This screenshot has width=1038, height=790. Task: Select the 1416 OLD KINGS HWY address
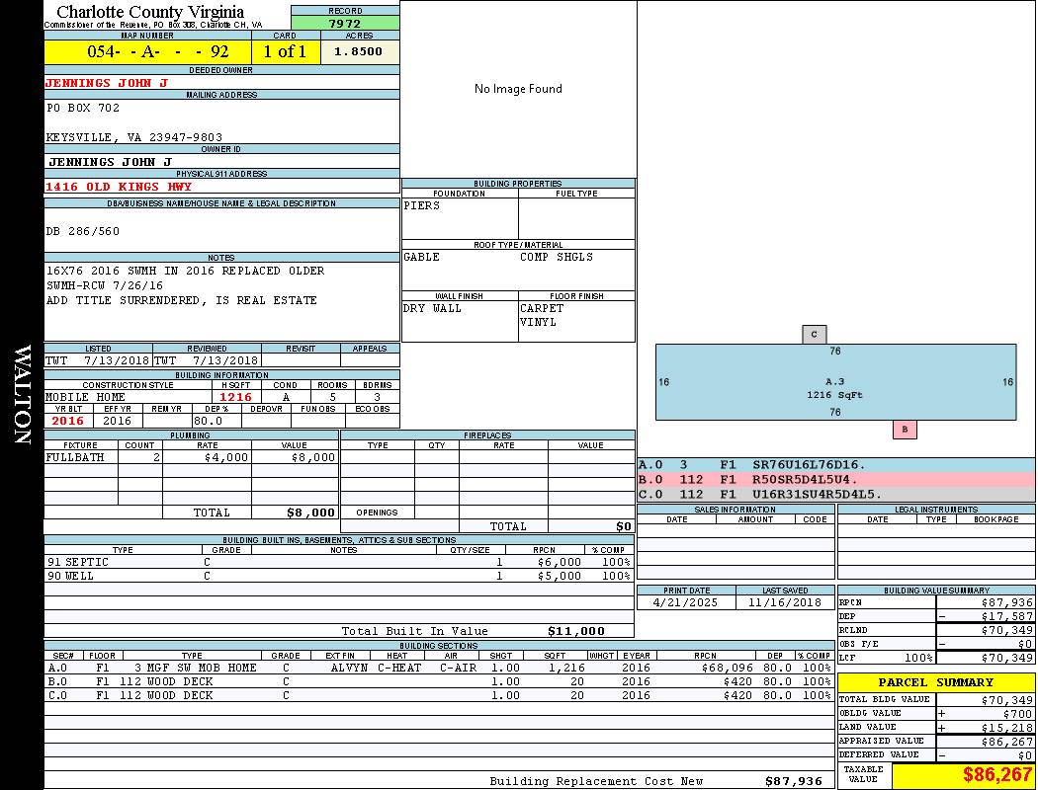[x=119, y=187]
